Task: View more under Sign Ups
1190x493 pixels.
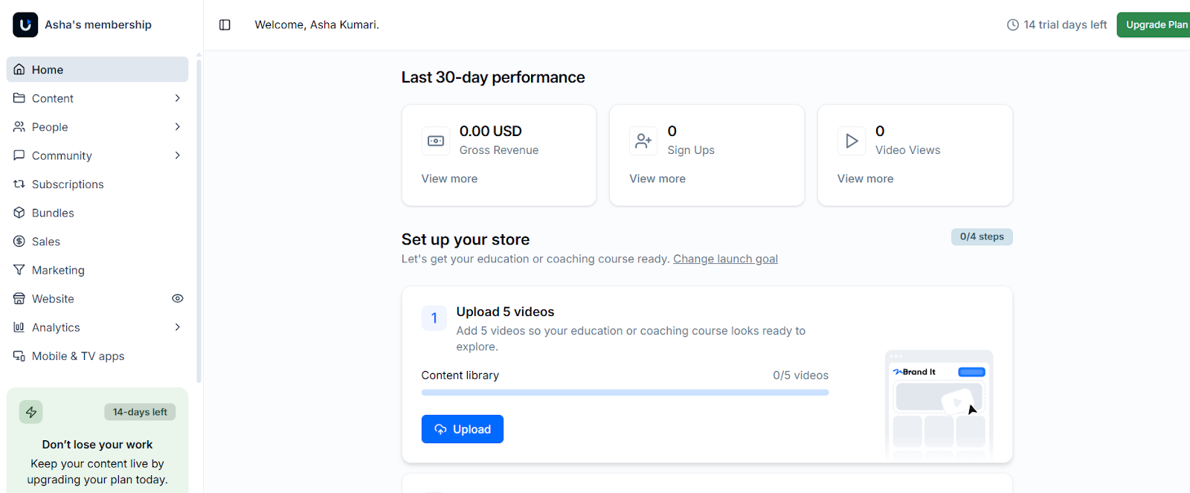Action: pyautogui.click(x=657, y=178)
